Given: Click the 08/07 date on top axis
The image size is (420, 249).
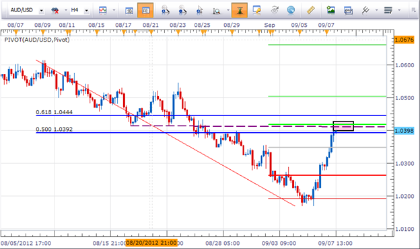Looking at the screenshot, I should tap(15, 25).
